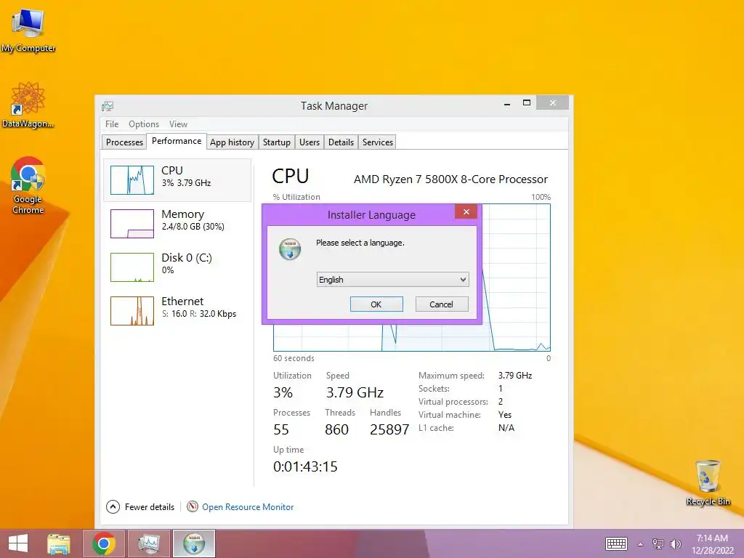The image size is (744, 558).
Task: Open the DataWagon desktop shortcut
Action: pos(28,105)
